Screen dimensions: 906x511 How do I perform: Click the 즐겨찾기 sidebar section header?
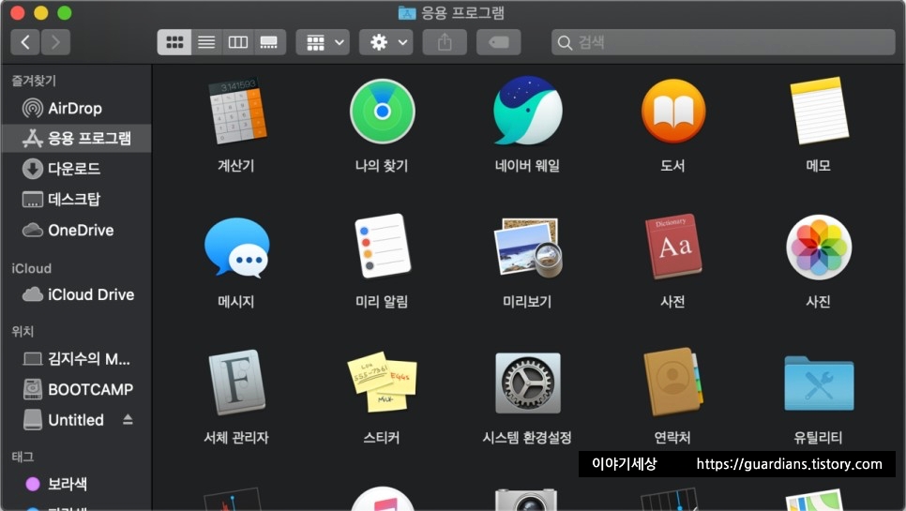34,81
